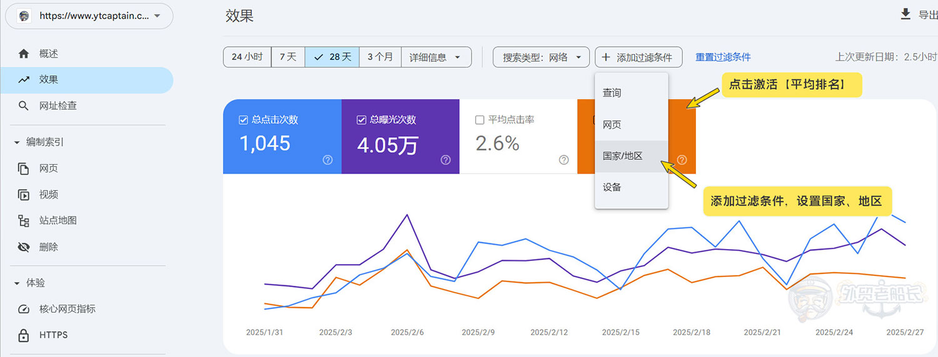Click help icon on 总点击次数 card
This screenshot has width=938, height=357.
pyautogui.click(x=328, y=160)
